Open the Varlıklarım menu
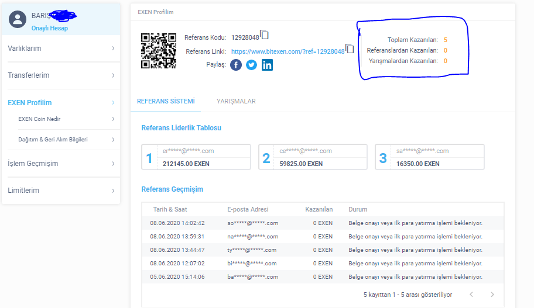534x308 pixels. pos(61,49)
